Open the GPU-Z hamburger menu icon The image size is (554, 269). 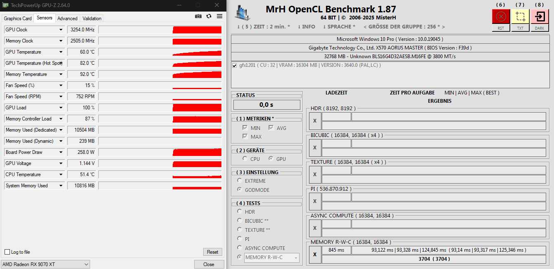219,16
